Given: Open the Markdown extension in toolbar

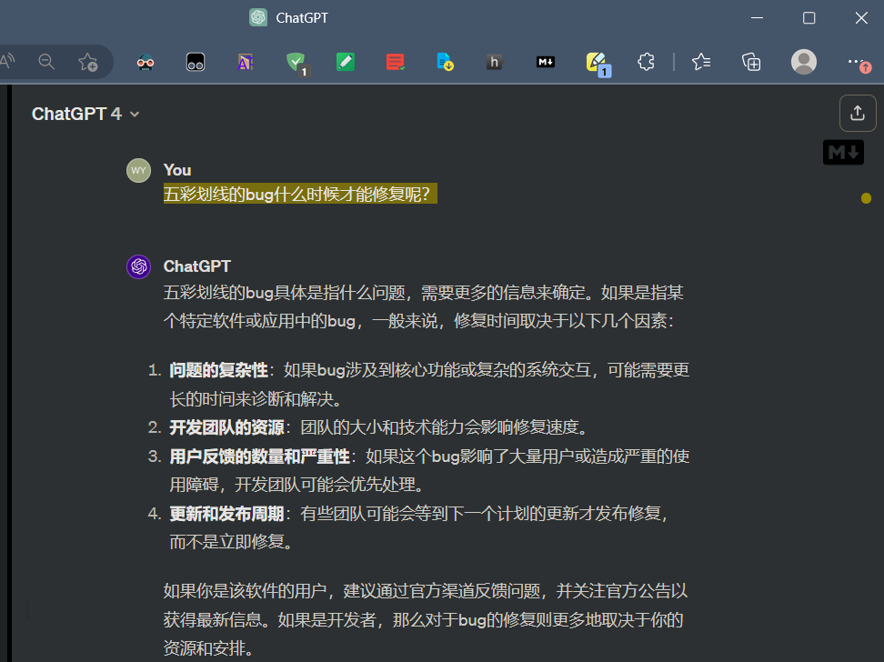Looking at the screenshot, I should (545, 62).
